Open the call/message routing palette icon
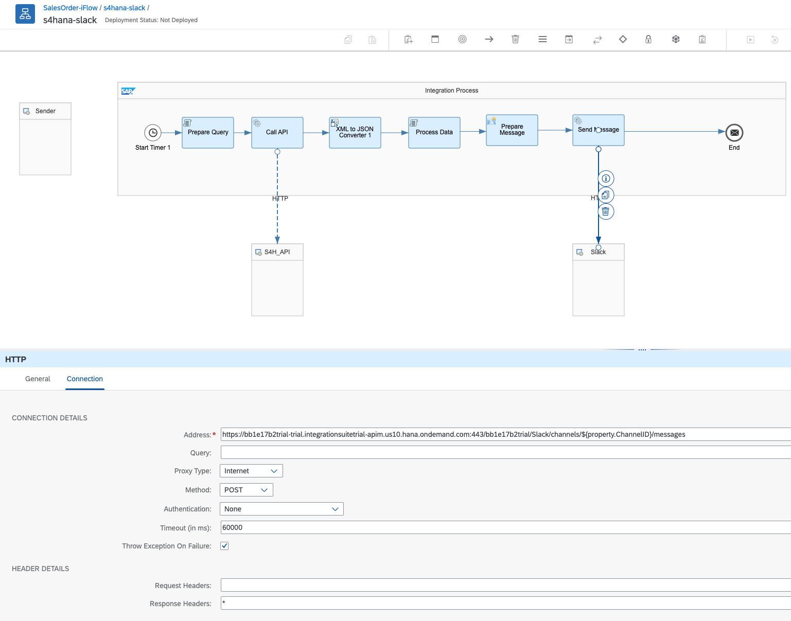791x621 pixels. (569, 39)
